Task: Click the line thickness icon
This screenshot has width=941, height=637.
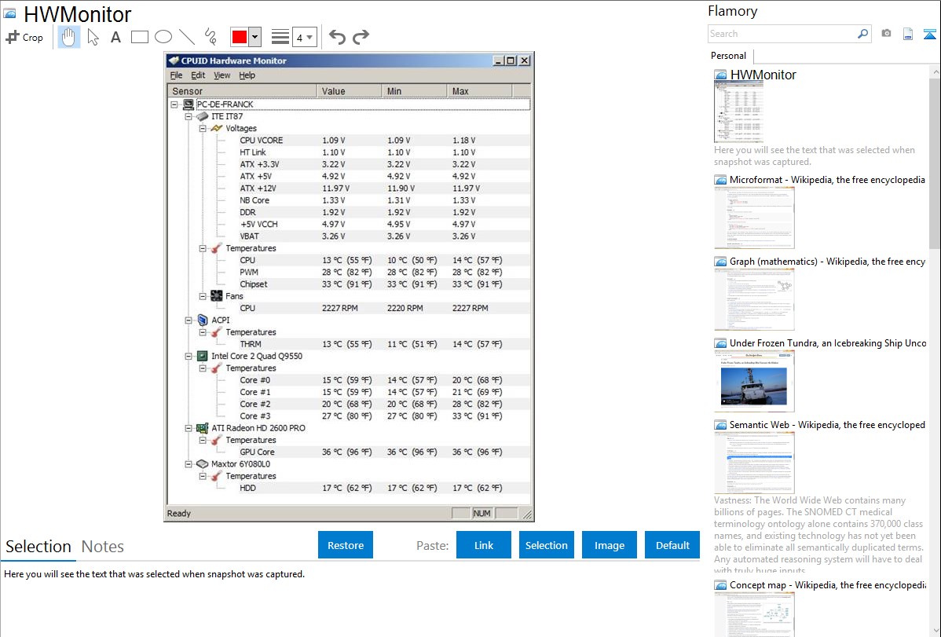Action: coord(280,37)
